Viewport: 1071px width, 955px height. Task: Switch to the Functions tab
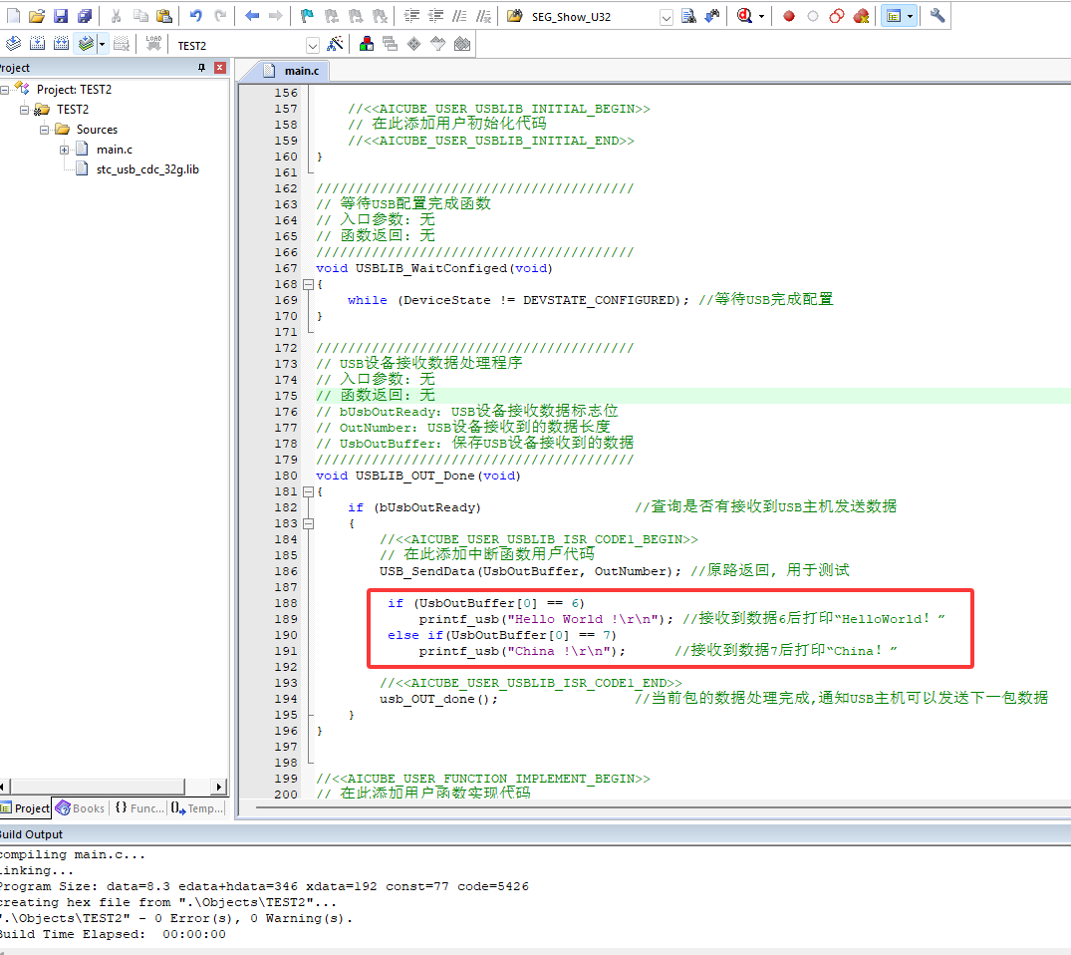pos(138,808)
